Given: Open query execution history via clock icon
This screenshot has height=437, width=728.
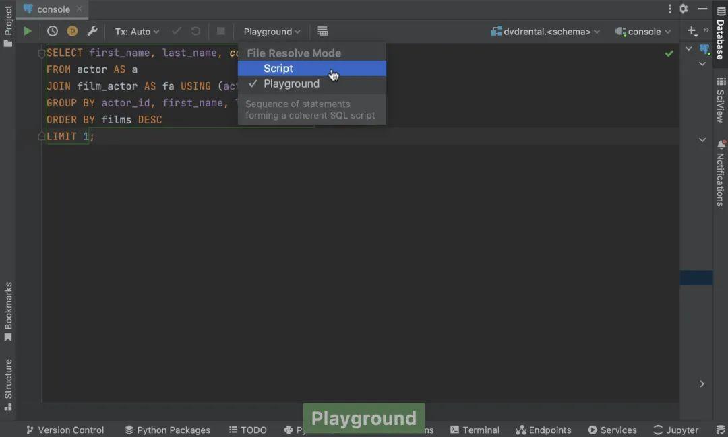Looking at the screenshot, I should click(x=53, y=31).
